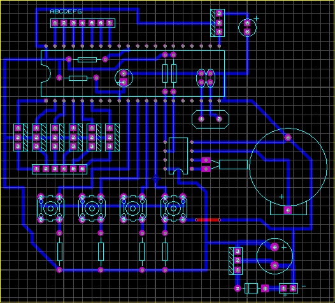Viewport: 335px width, 303px height.
Task: Click the ABCDEFG header label text
Action: [x=66, y=11]
